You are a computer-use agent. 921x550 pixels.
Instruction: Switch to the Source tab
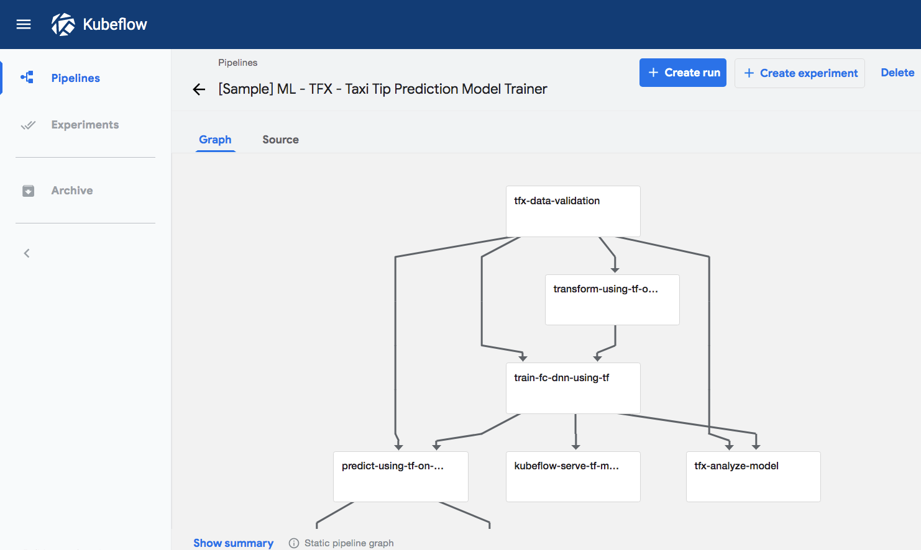click(x=280, y=139)
